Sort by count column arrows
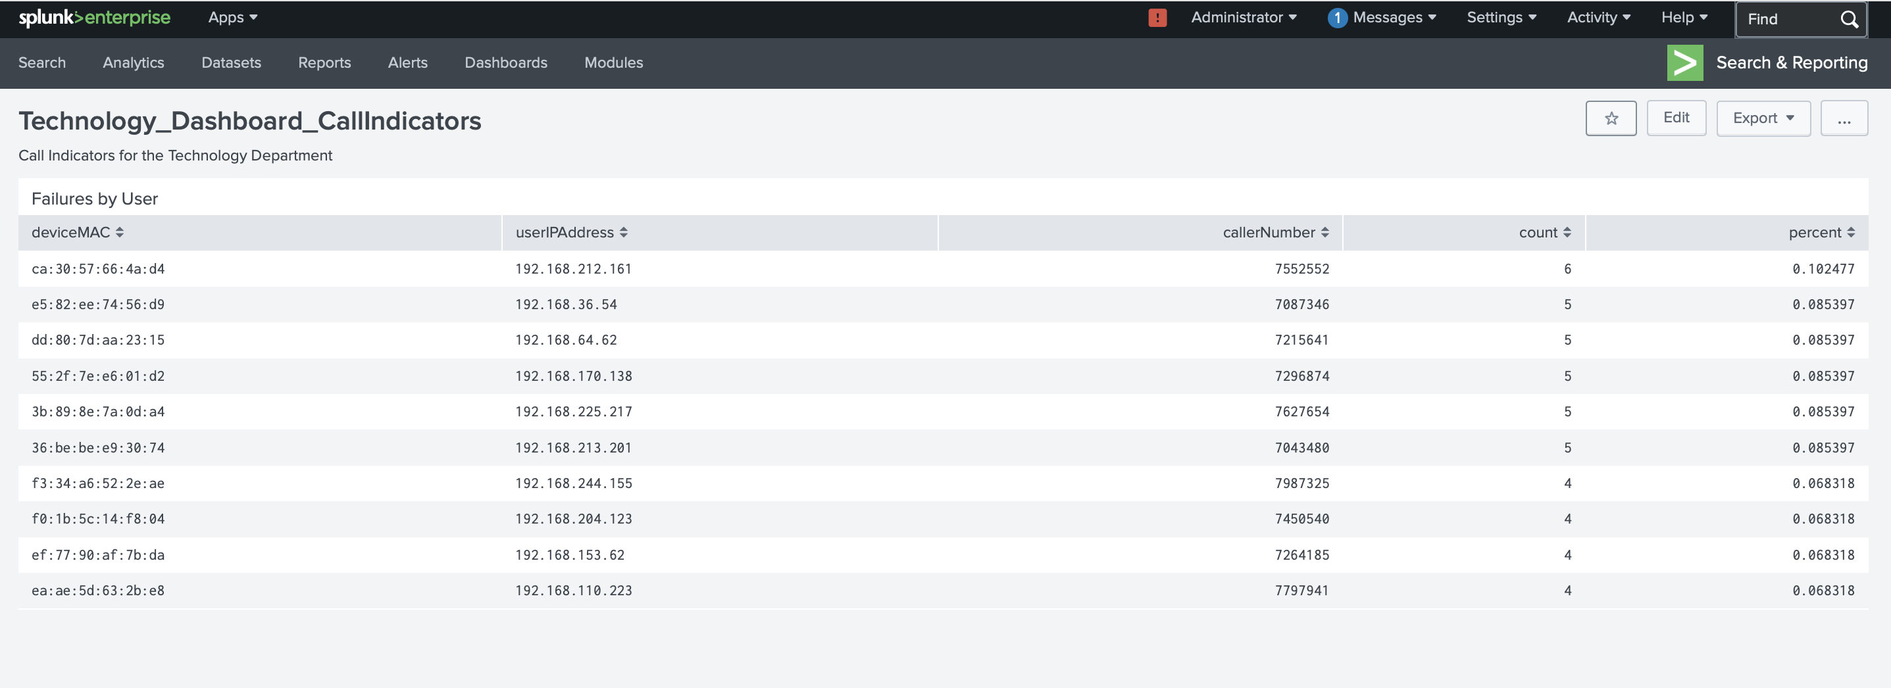This screenshot has height=688, width=1891. [x=1567, y=232]
